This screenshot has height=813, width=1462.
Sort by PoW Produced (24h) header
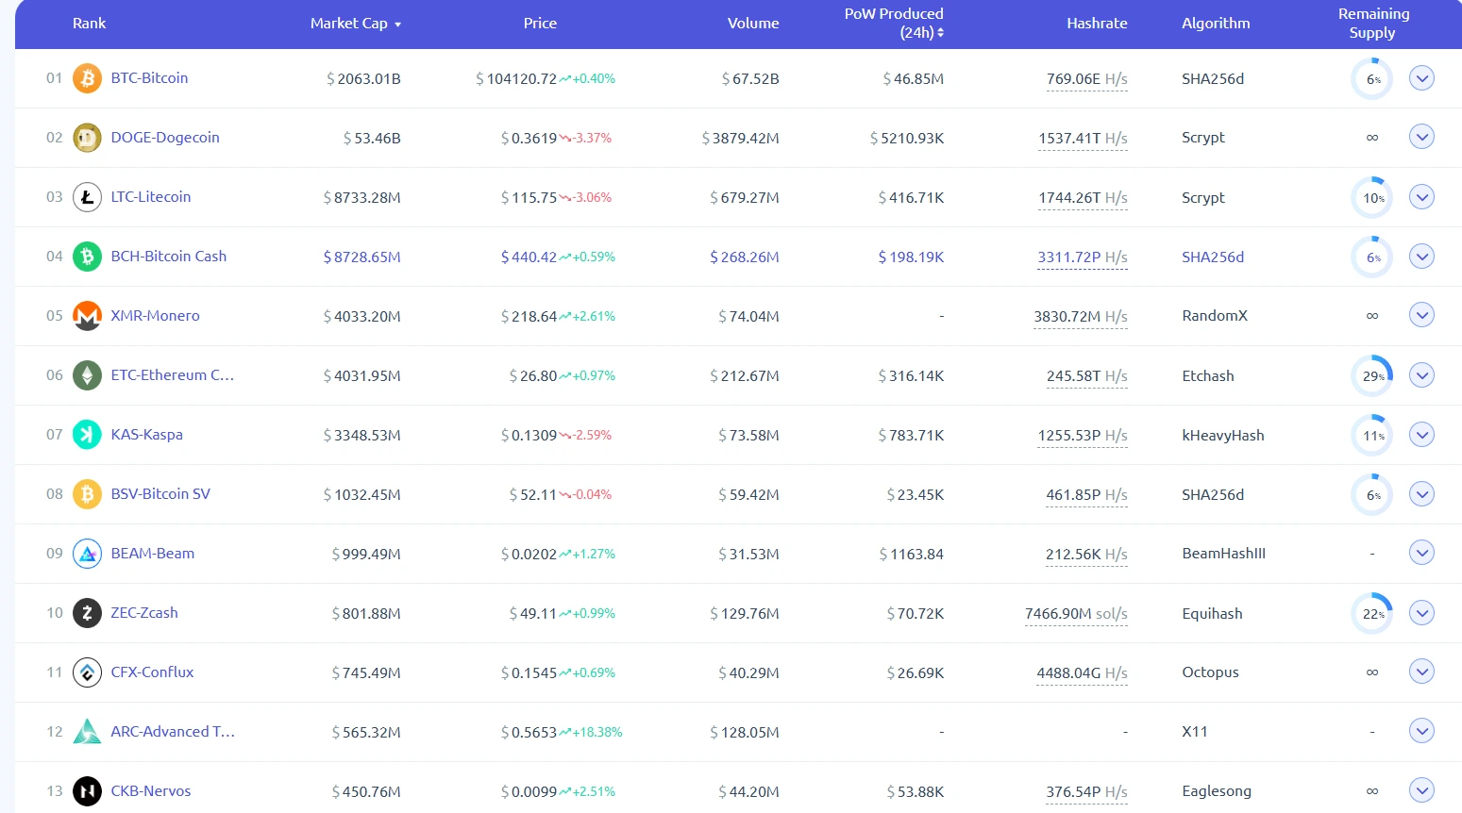[x=894, y=24]
